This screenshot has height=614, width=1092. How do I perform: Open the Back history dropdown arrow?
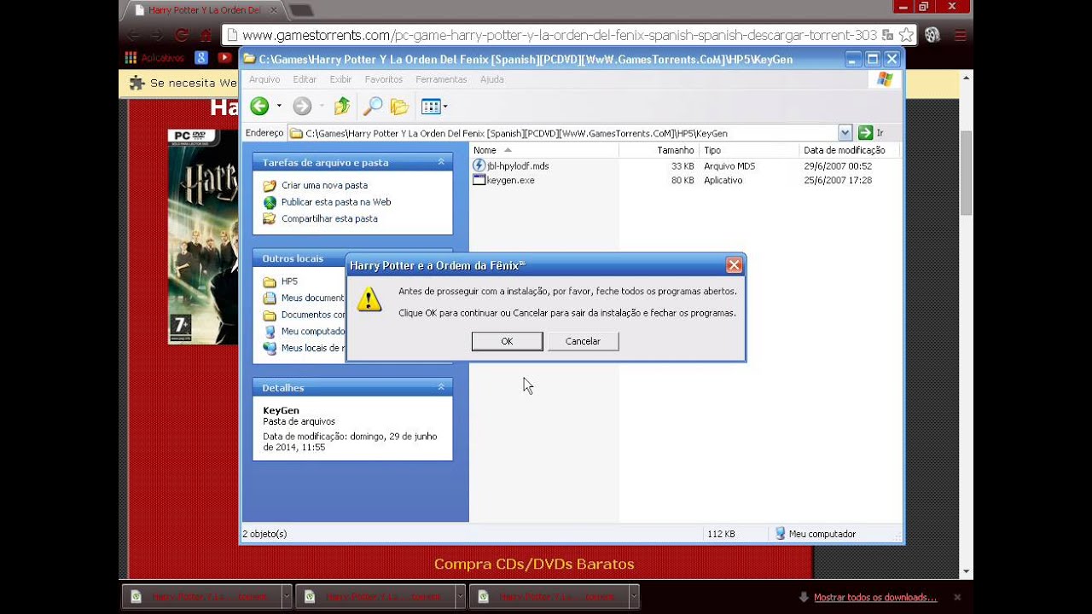pos(279,107)
